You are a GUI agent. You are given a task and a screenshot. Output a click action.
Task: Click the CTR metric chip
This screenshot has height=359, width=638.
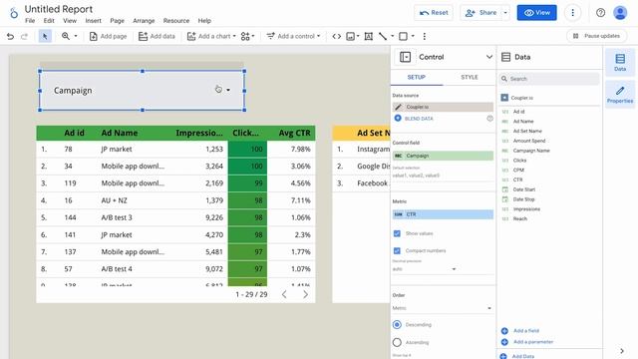coord(443,214)
